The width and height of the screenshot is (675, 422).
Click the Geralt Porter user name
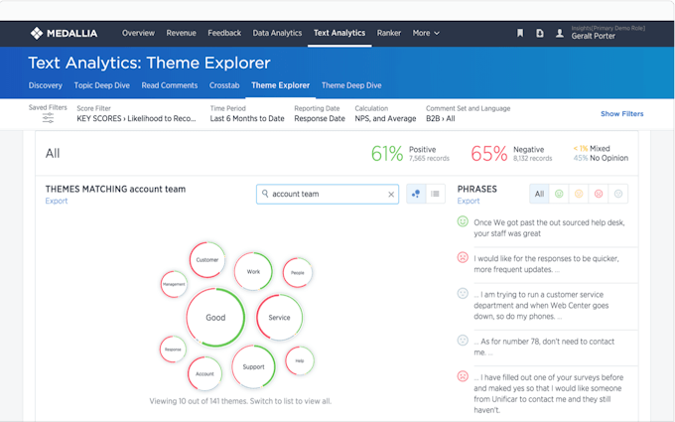click(594, 36)
